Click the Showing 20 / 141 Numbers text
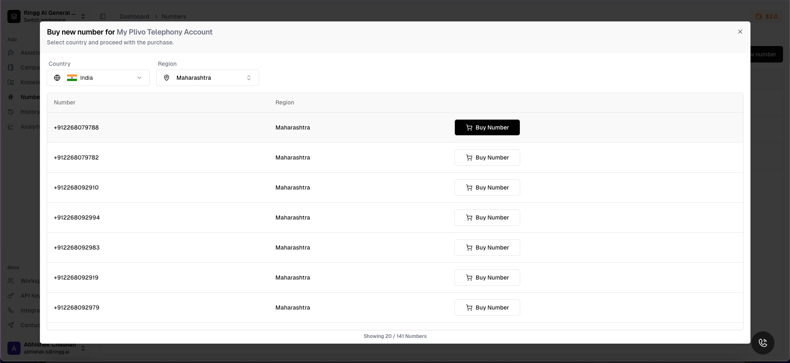The width and height of the screenshot is (790, 363). [x=395, y=336]
